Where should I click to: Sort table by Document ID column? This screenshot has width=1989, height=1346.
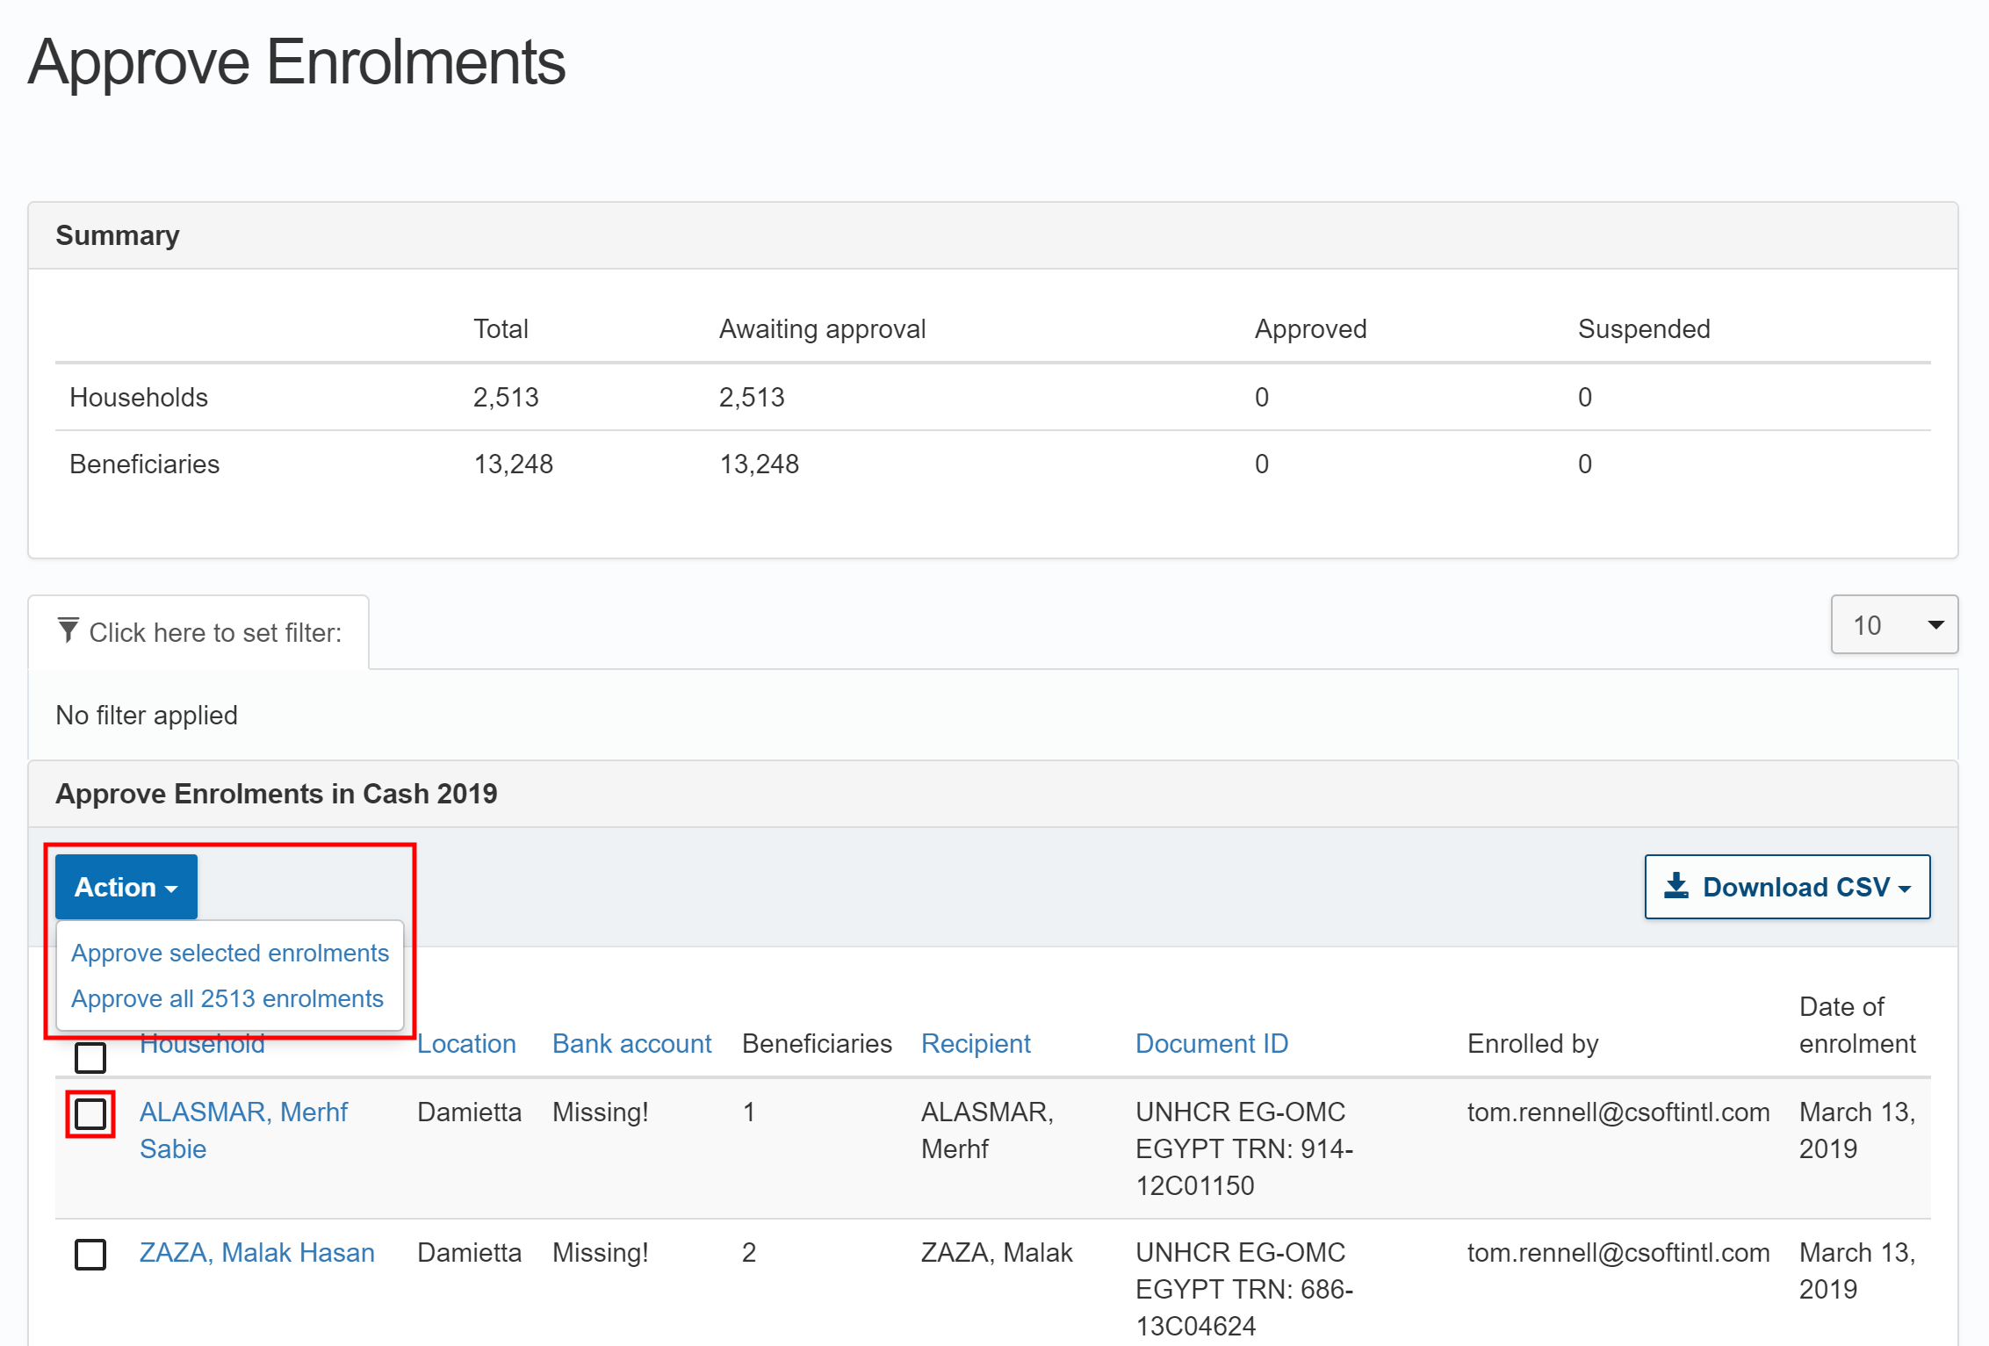pyautogui.click(x=1211, y=1044)
